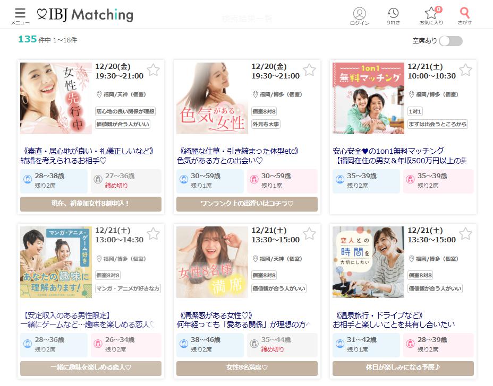
Task: Select the マンガ・アニメが好きな方 tag
Action: (128, 288)
